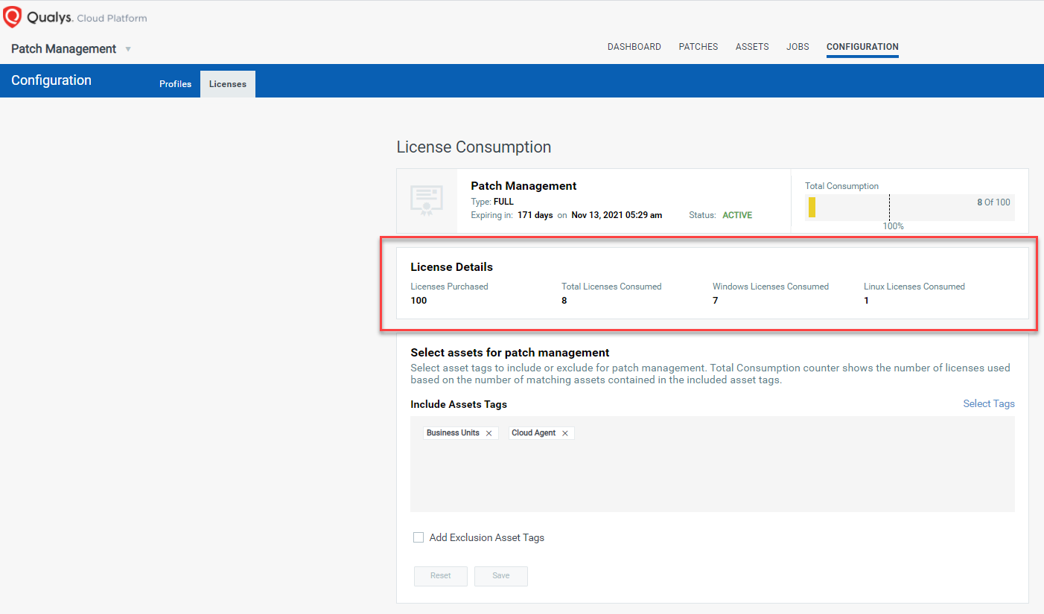Open the Patch Management module dropdown arrow
Image resolution: width=1044 pixels, height=614 pixels.
[128, 49]
